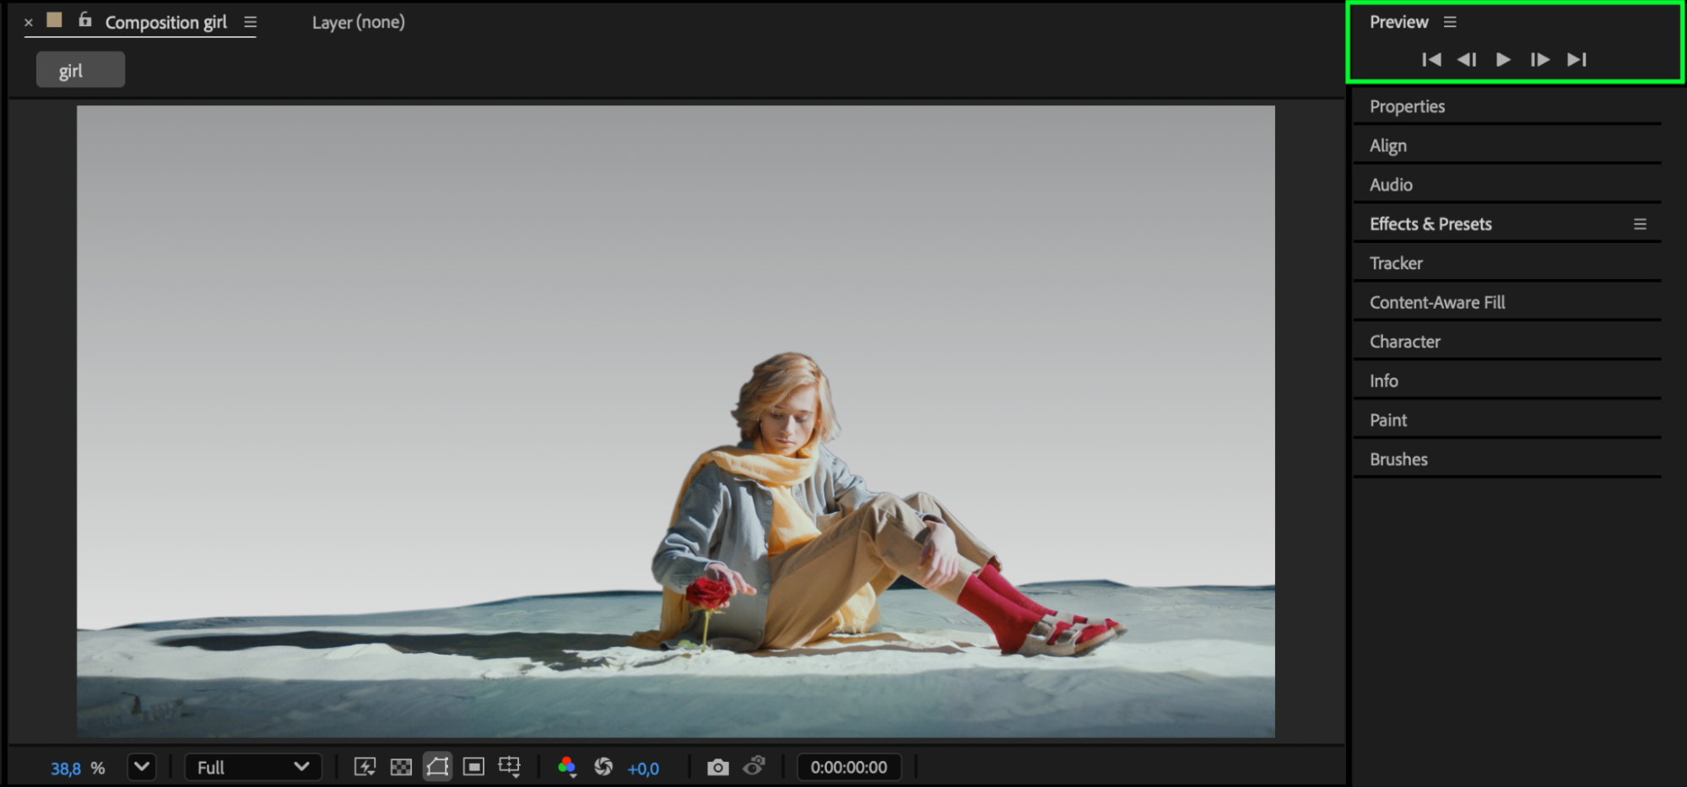Toggle the transparency grid checkerboard
Screen dimensions: 1687x788
[401, 767]
